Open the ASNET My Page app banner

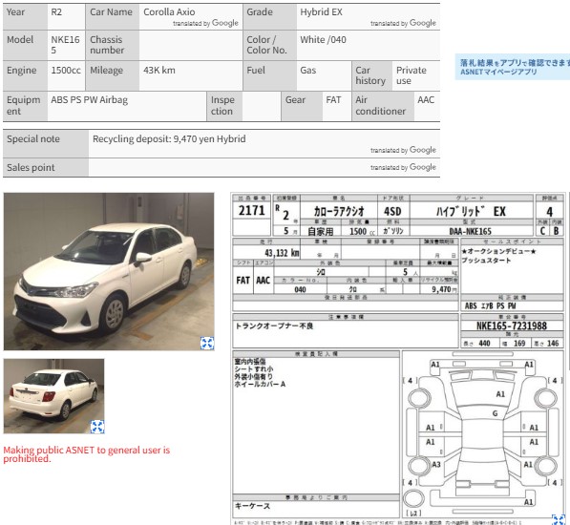[513, 67]
